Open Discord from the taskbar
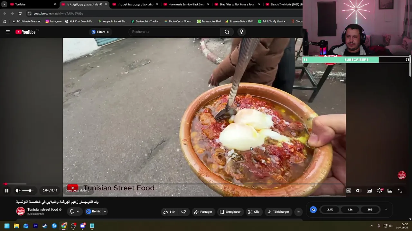The image size is (412, 231). tap(83, 226)
